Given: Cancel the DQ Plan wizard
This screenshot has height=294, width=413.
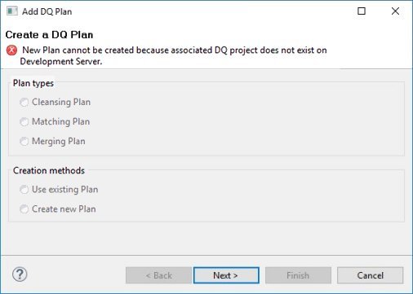Looking at the screenshot, I should 370,275.
